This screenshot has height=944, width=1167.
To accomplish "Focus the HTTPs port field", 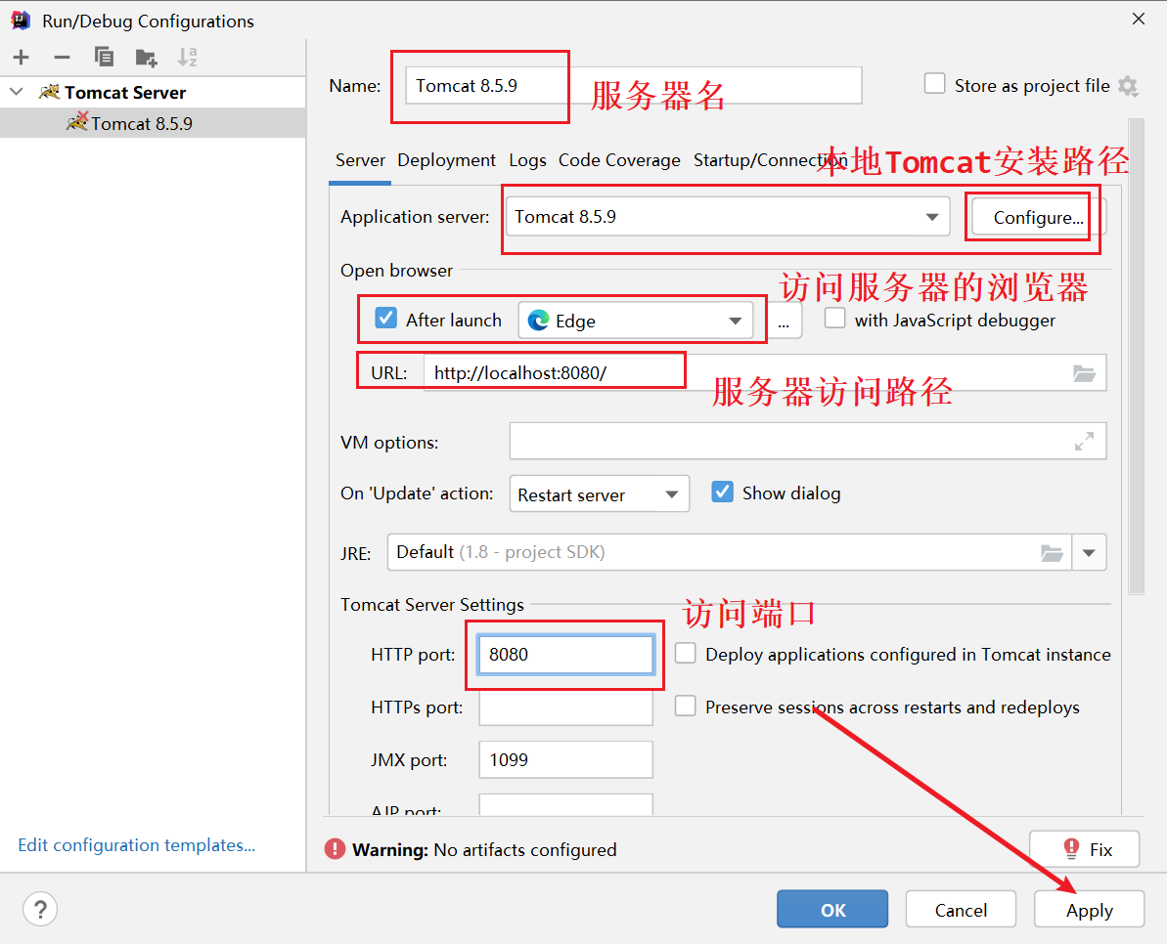I will pos(565,707).
